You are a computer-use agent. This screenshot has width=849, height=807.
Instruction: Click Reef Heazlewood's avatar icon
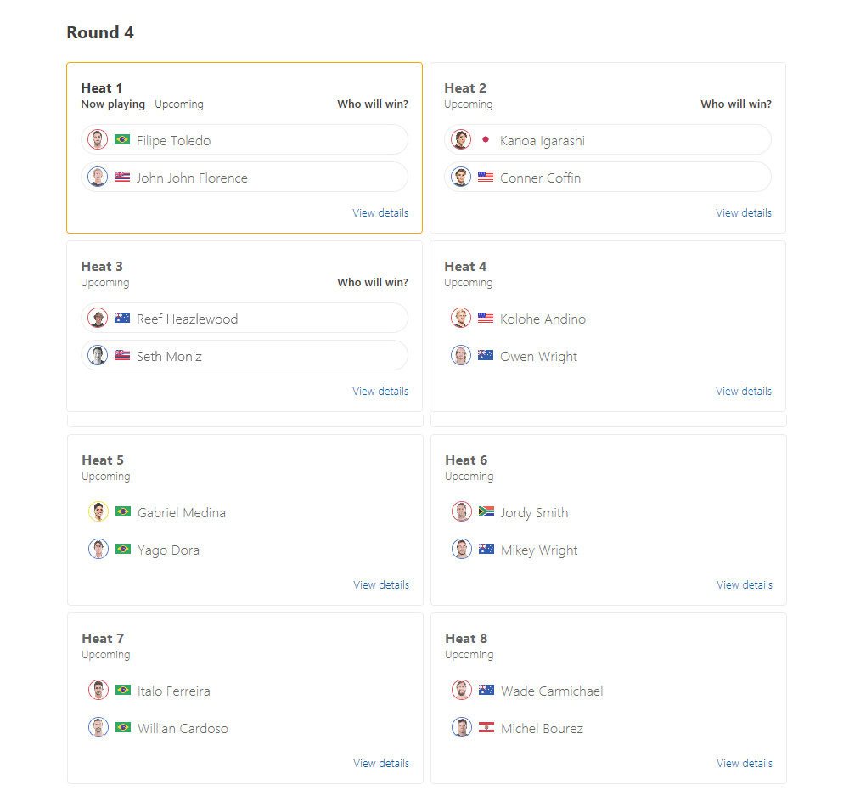pyautogui.click(x=98, y=318)
